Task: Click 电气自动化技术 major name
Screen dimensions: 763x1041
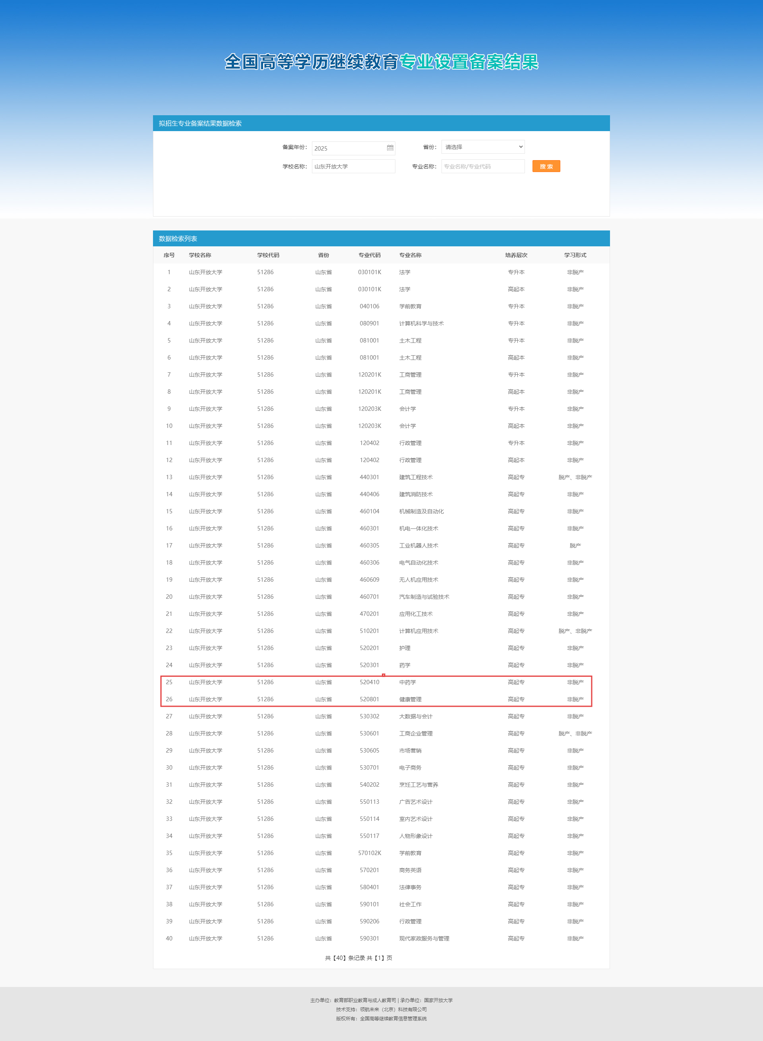Action: click(418, 563)
